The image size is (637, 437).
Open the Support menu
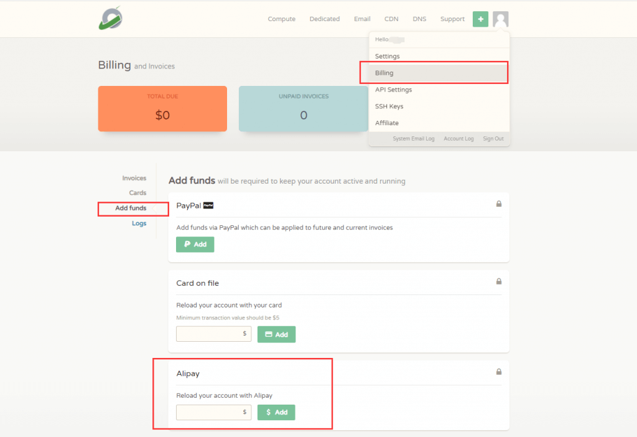(x=452, y=19)
